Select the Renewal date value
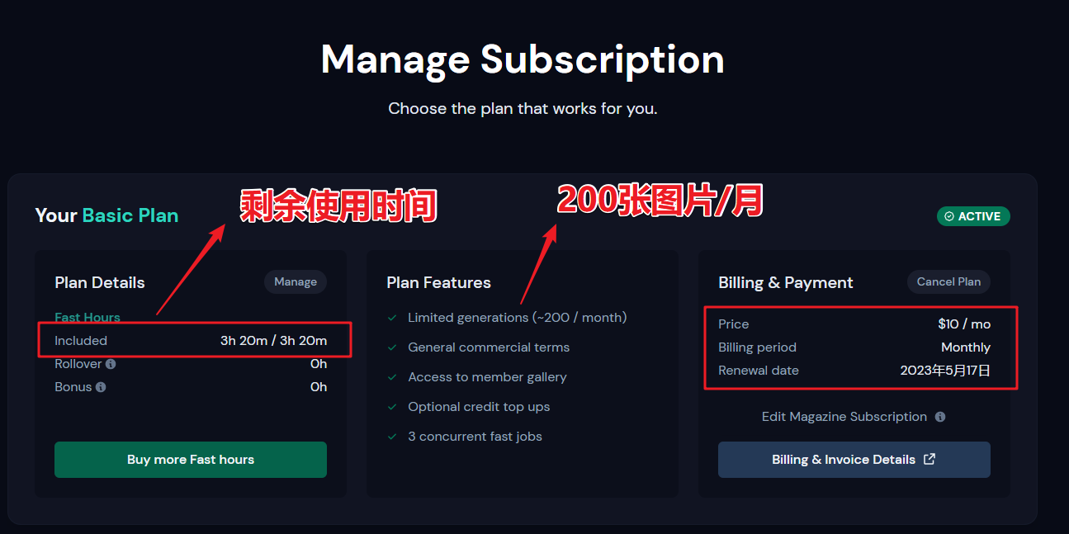 [x=945, y=371]
